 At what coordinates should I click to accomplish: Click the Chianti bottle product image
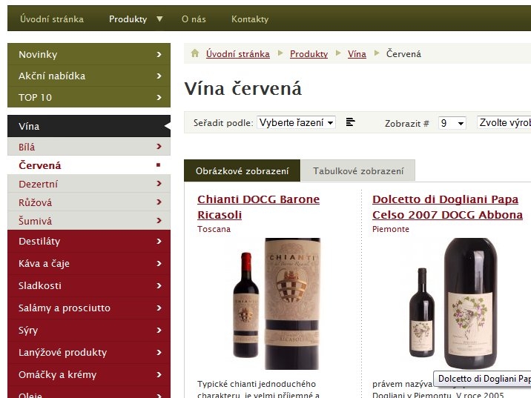[277, 304]
